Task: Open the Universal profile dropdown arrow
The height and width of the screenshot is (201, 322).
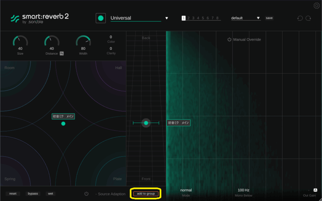Action: point(167,18)
